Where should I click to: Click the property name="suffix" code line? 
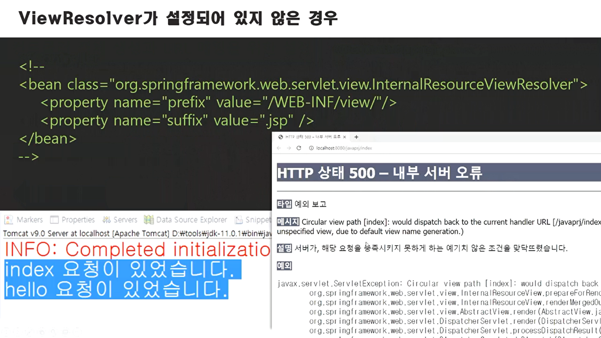point(177,121)
